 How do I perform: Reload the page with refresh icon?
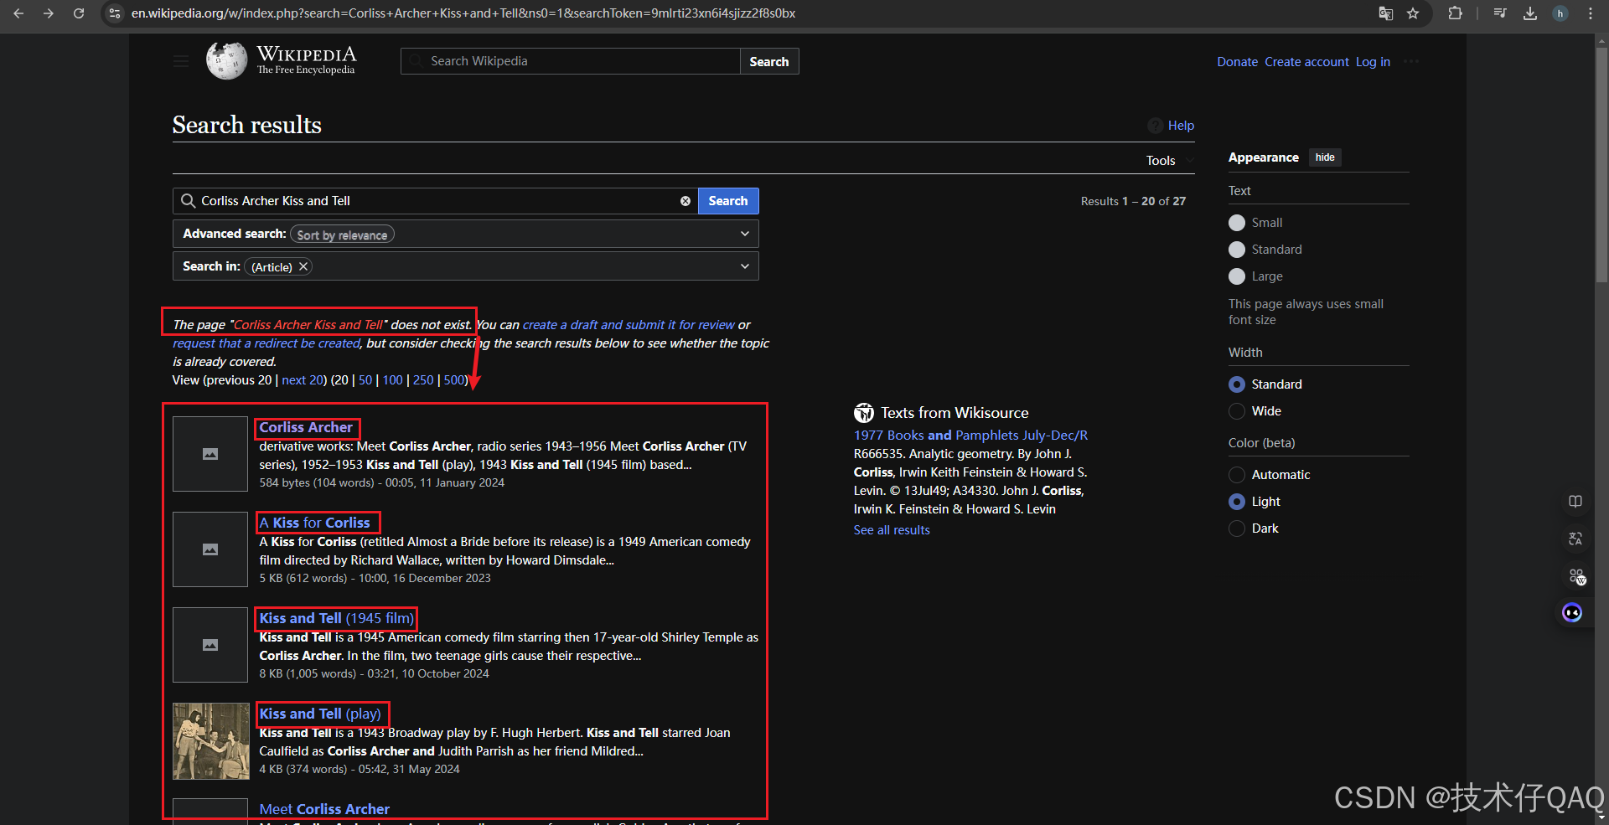pyautogui.click(x=79, y=13)
